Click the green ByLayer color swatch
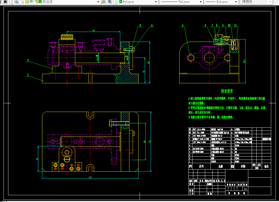This screenshot has width=279, height=202. 121,2
